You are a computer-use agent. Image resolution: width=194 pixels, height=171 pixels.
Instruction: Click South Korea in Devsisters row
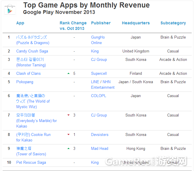click(x=136, y=134)
